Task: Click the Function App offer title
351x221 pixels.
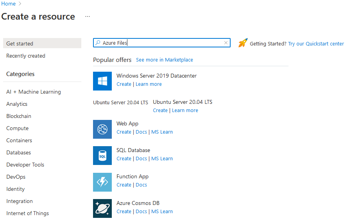Action: (133, 177)
